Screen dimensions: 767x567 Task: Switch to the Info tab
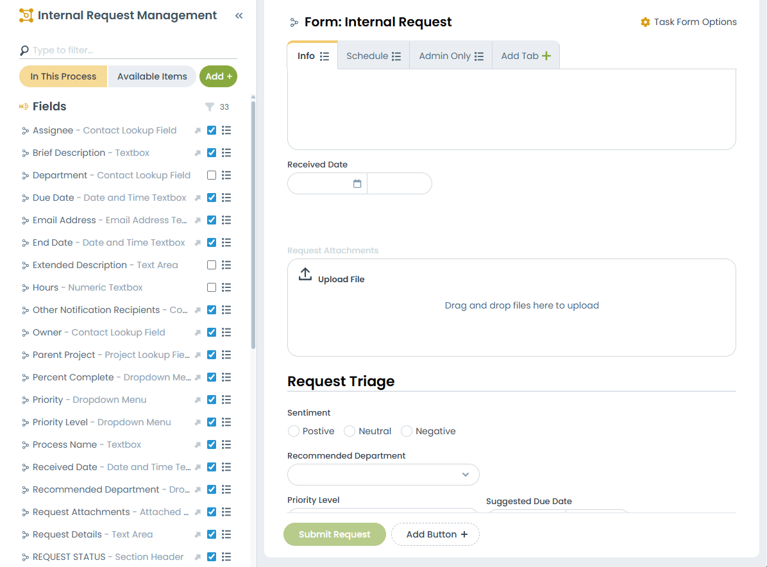click(312, 56)
